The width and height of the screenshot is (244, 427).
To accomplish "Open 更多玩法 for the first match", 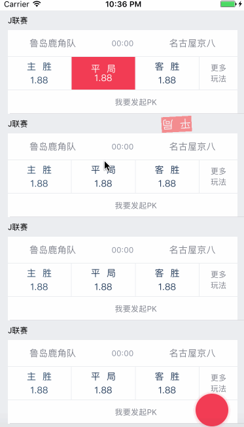I will click(218, 73).
